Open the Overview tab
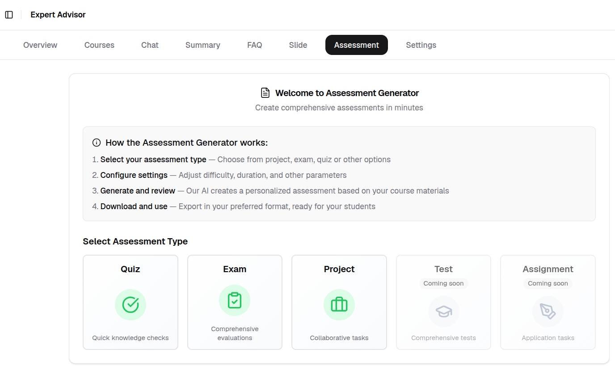615x366 pixels. click(40, 45)
